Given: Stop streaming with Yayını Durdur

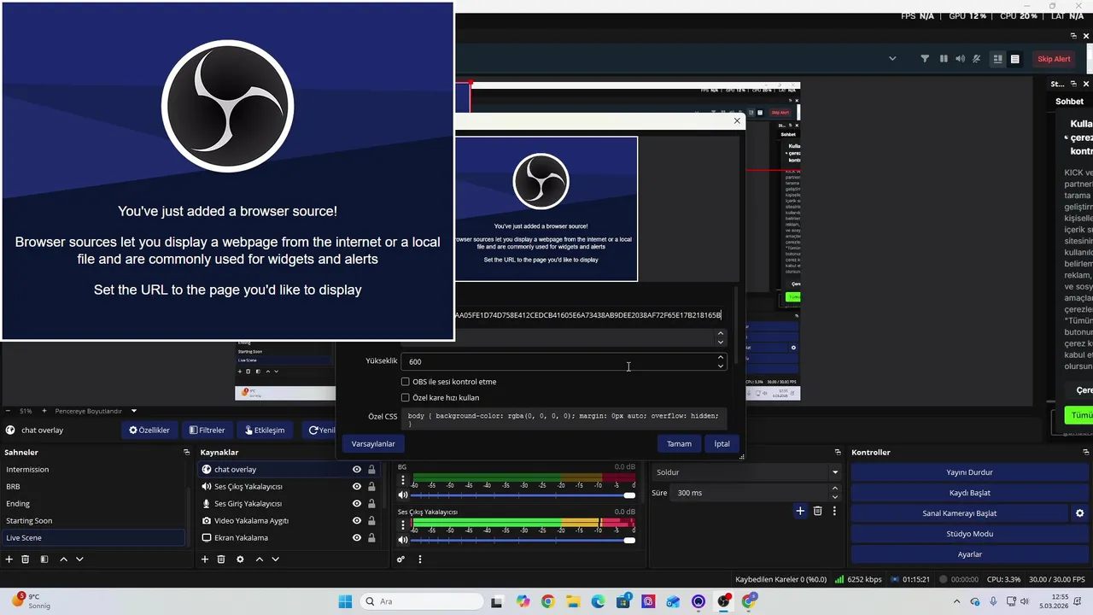Looking at the screenshot, I should point(969,472).
